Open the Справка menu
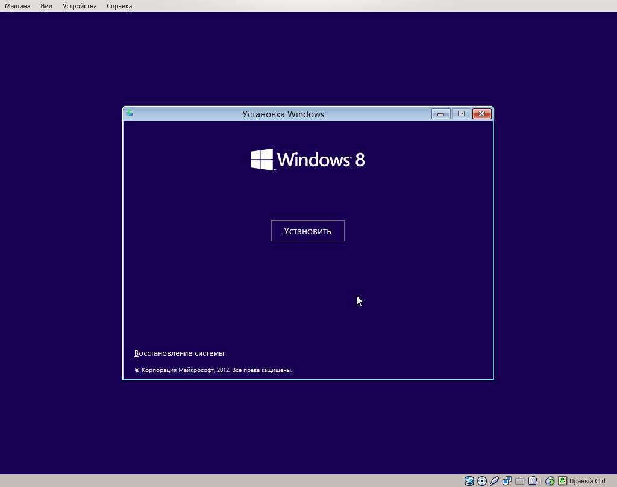The width and height of the screenshot is (617, 487). 119,6
